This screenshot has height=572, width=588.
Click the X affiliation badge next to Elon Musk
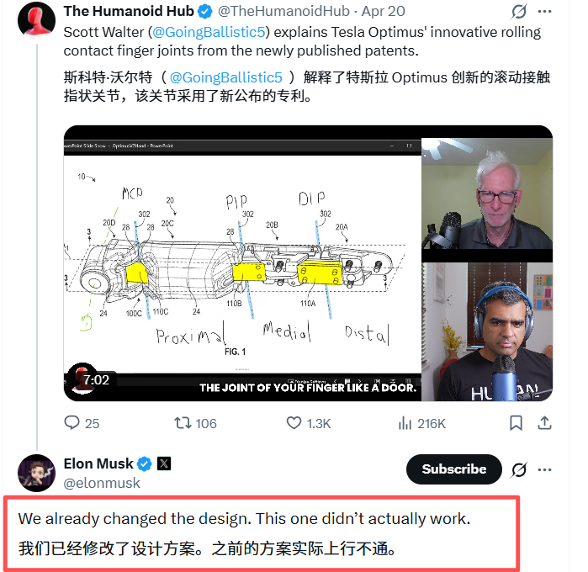(x=164, y=463)
